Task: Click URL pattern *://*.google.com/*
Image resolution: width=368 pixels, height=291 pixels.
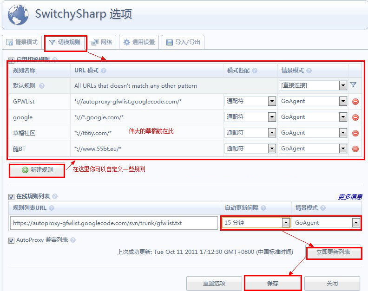Action: pos(99,117)
